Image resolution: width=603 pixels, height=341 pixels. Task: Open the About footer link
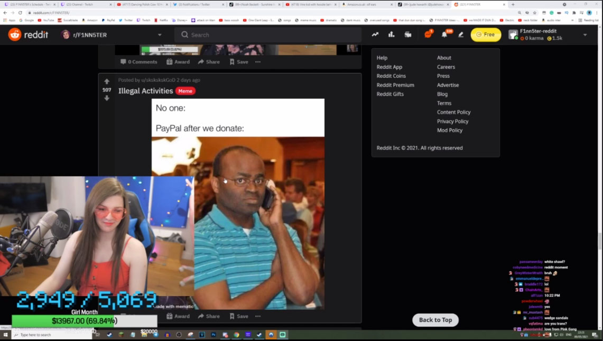(x=444, y=58)
